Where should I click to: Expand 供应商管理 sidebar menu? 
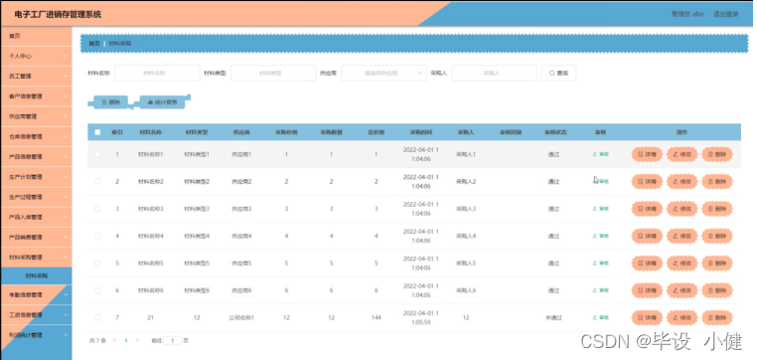36,116
